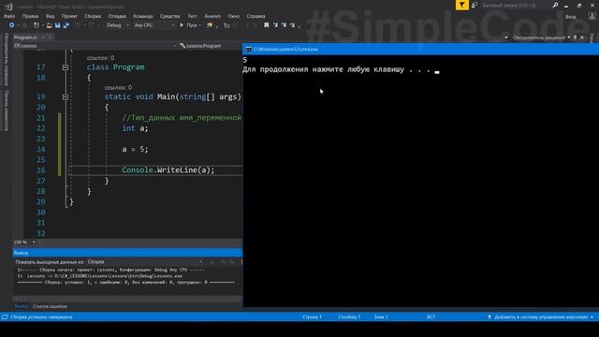This screenshot has width=599, height=337.
Task: Click the quick launch magnifier icon
Action: [555, 5]
